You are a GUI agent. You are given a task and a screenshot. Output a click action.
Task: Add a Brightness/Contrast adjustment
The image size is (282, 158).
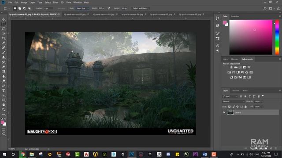pos(231,67)
